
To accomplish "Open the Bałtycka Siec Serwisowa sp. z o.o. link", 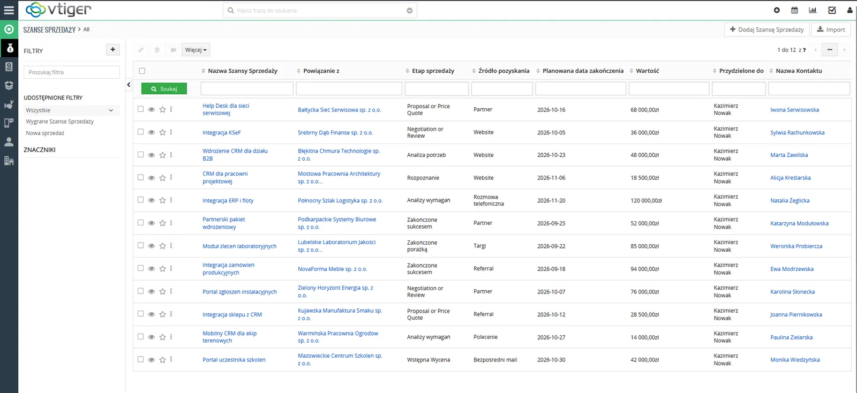I will [x=340, y=110].
